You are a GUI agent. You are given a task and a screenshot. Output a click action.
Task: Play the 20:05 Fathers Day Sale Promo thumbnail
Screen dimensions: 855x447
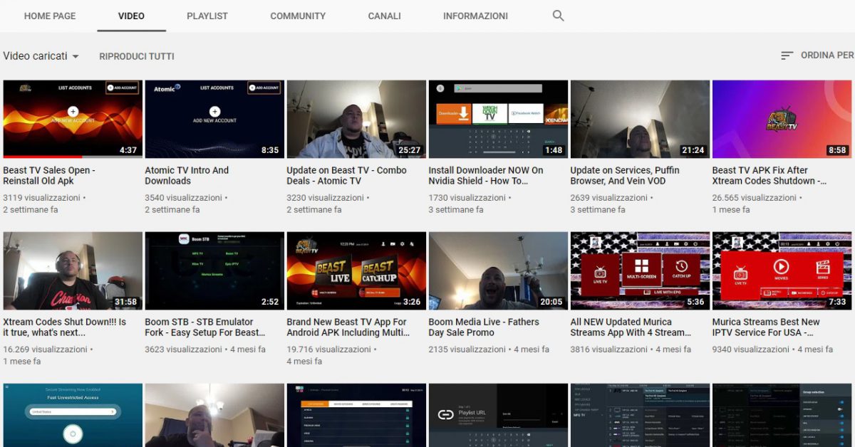click(x=498, y=270)
